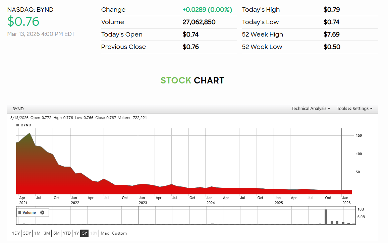Click the price peak near mid-2021
The width and height of the screenshot is (388, 243).
point(30,133)
